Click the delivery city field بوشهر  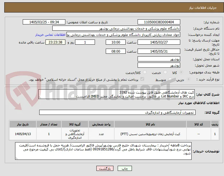tap(159, 65)
